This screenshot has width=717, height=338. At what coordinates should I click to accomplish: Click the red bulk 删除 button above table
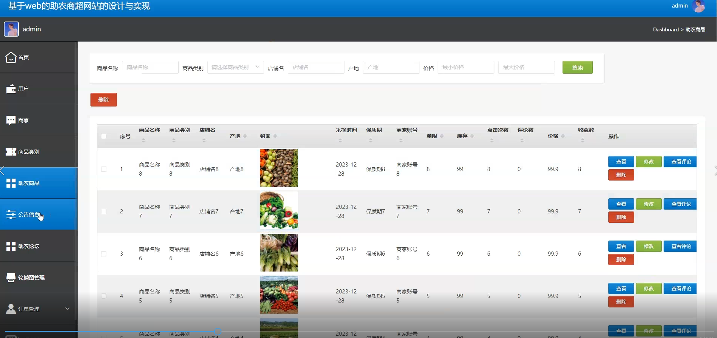(x=103, y=100)
